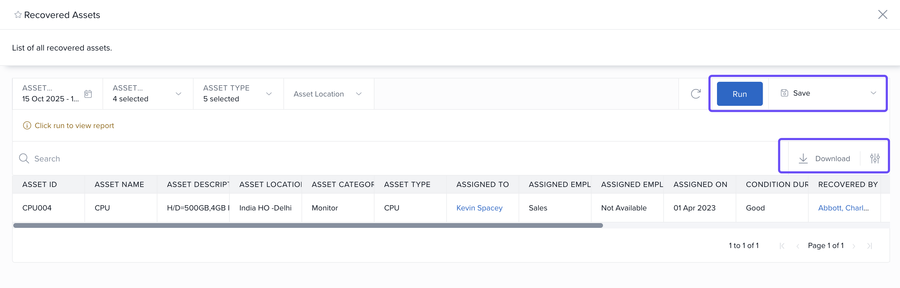The image size is (900, 288).
Task: Open Kevin Spacey employee link
Action: click(479, 208)
